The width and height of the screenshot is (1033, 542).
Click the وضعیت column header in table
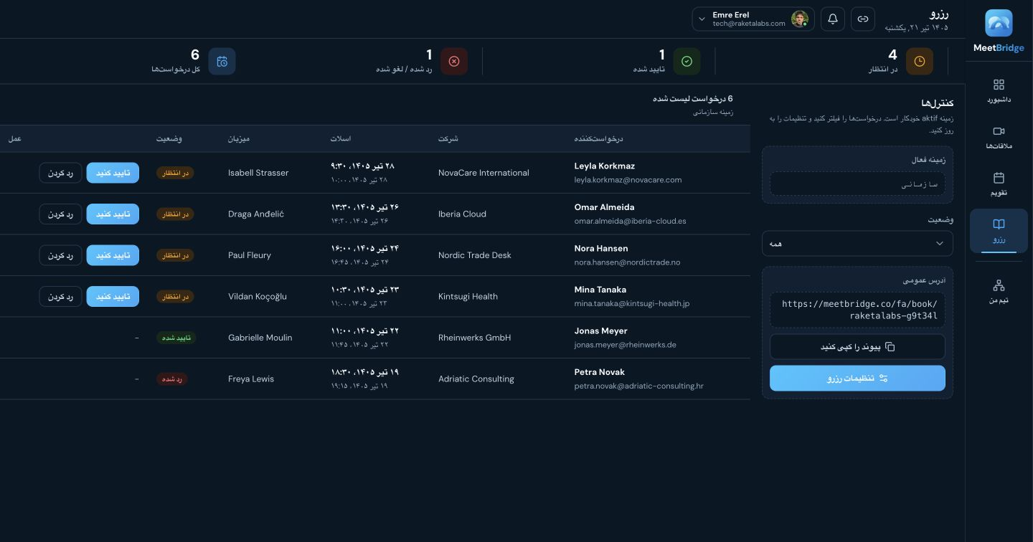(x=169, y=138)
